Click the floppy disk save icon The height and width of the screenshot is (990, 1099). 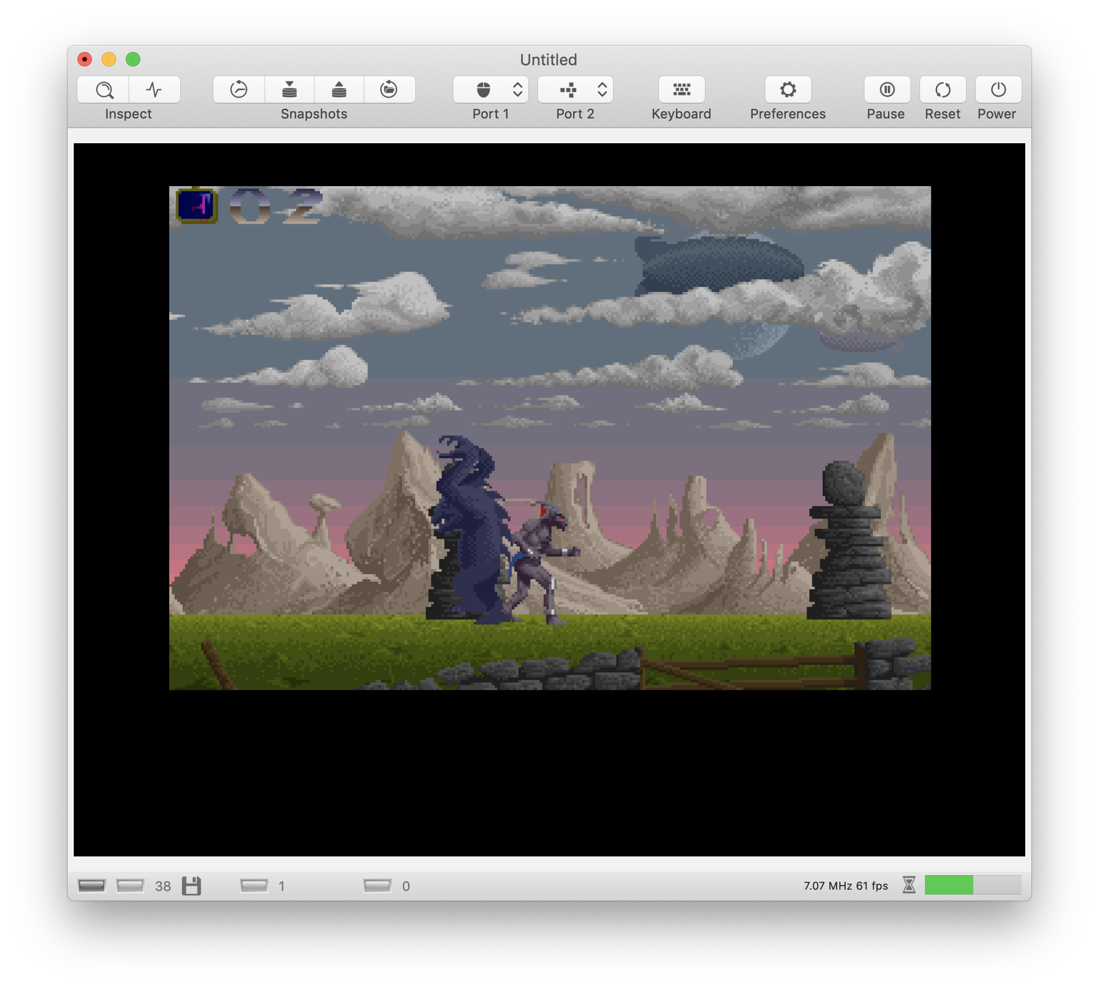point(192,886)
